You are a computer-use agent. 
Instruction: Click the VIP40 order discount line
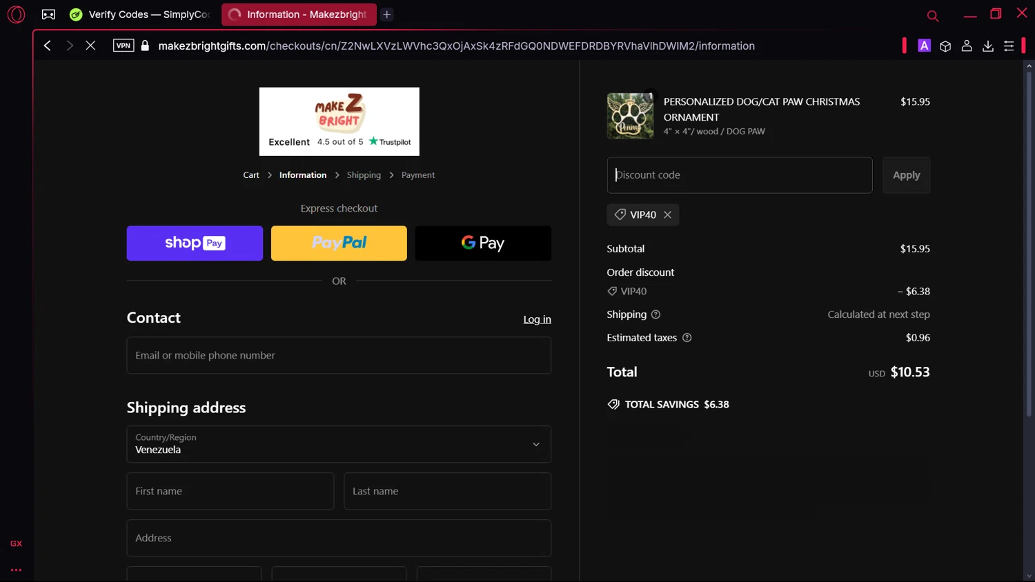[x=769, y=291]
